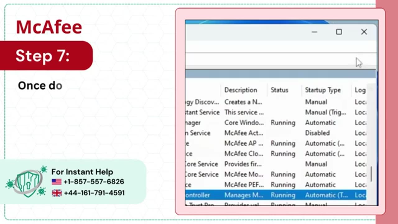Minimize the Services window
Viewport: 398px width, 224px height.
coord(314,32)
